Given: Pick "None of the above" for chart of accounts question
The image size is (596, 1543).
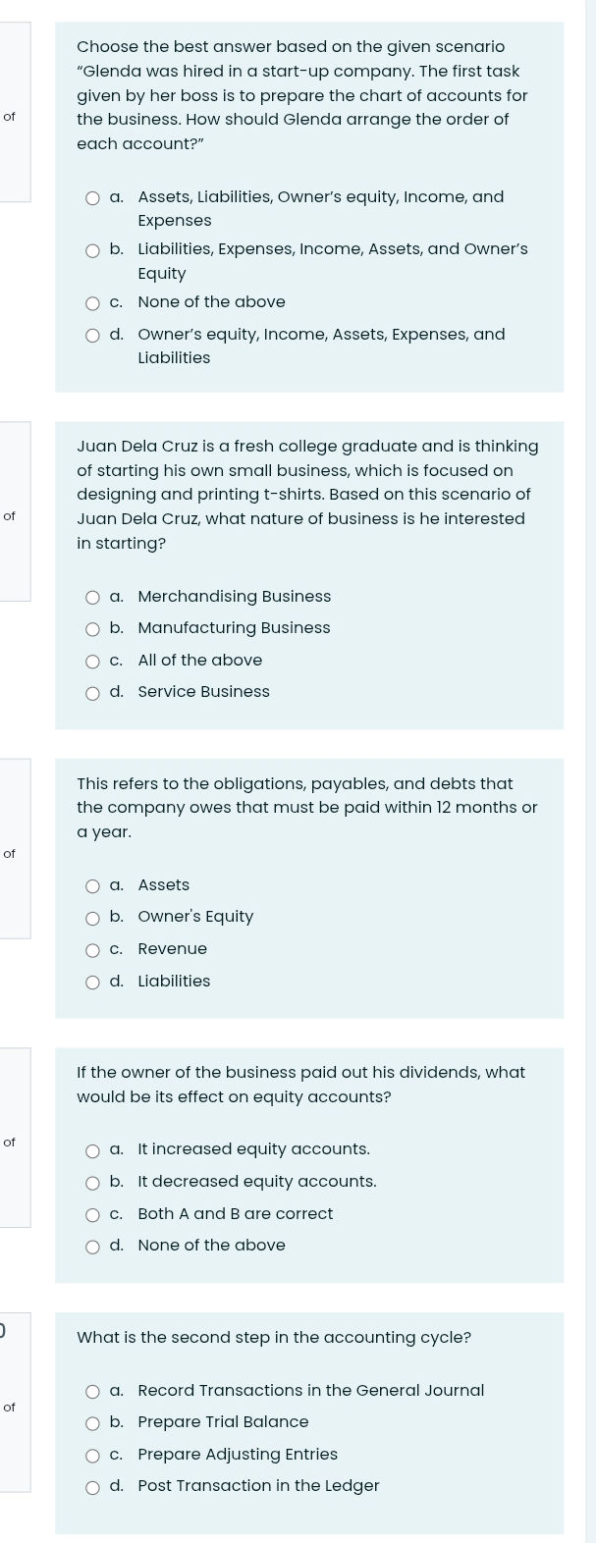Looking at the screenshot, I should click(92, 303).
